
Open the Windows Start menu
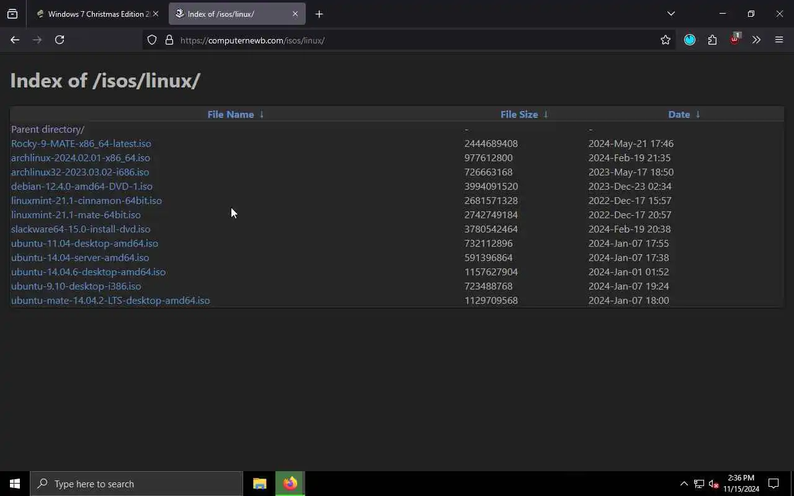coord(15,484)
